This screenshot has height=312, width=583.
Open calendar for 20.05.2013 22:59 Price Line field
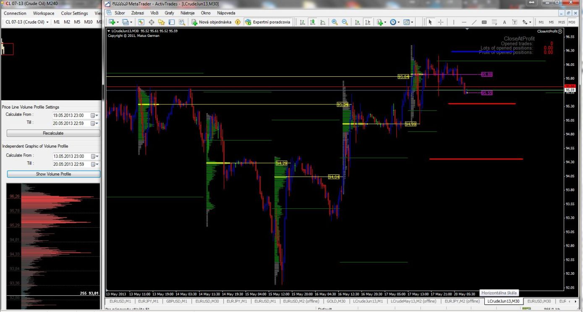point(94,123)
